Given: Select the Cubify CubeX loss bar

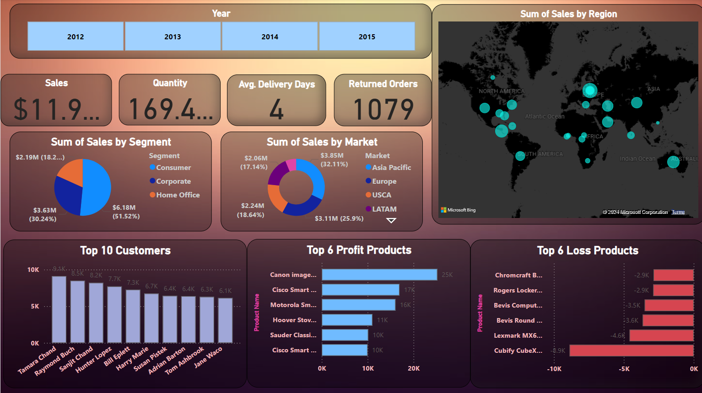Looking at the screenshot, I should click(631, 351).
